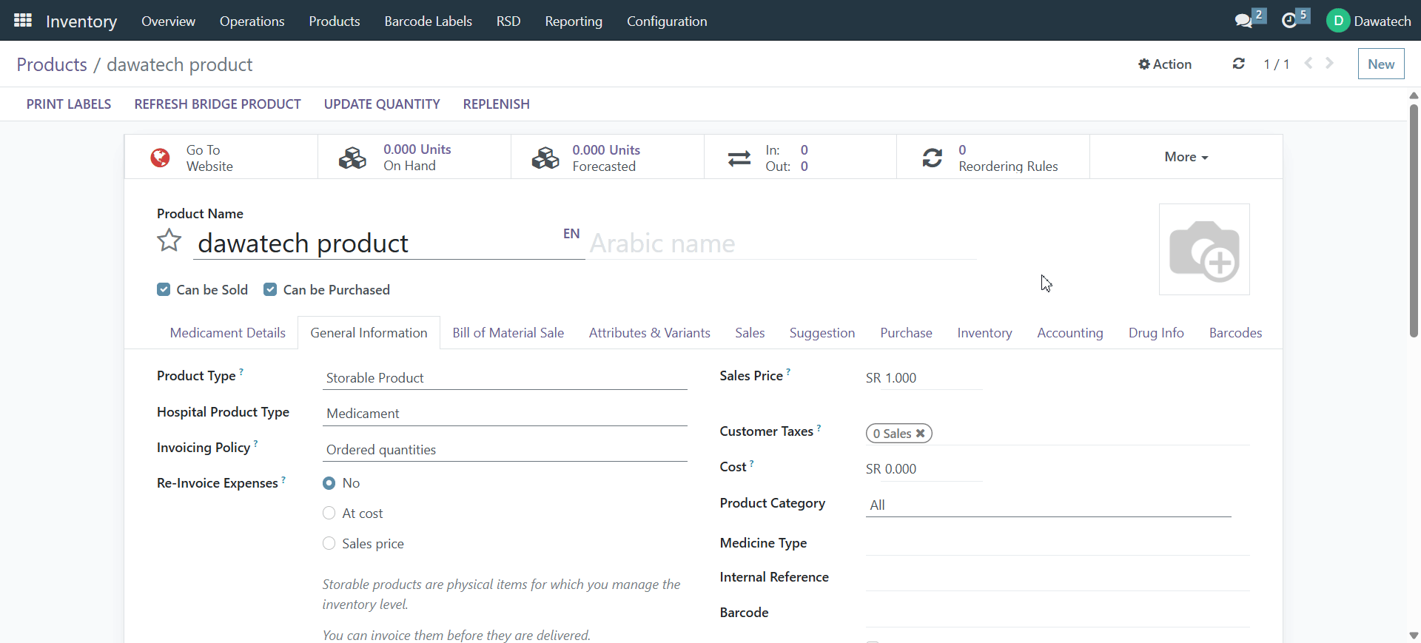Mark product as favorite star
Screen dimensions: 1421x643
pyautogui.click(x=169, y=240)
